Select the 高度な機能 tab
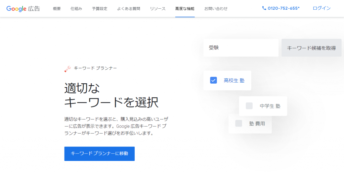Viewport: 344px width, 172px height. 185,9
